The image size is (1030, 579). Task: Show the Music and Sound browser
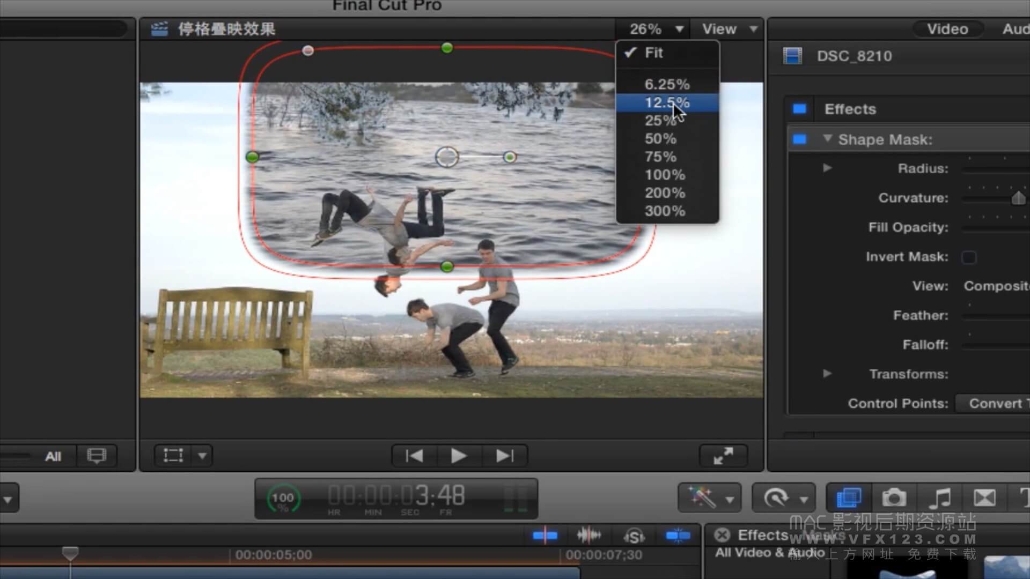coord(940,498)
